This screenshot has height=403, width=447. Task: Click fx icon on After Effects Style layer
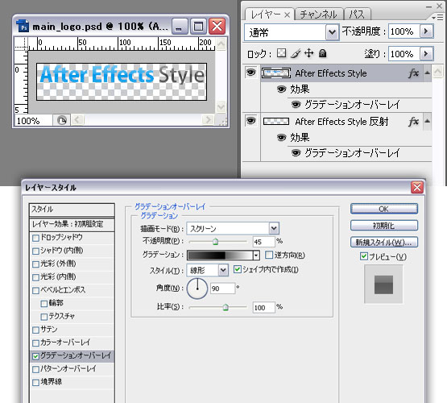[414, 73]
